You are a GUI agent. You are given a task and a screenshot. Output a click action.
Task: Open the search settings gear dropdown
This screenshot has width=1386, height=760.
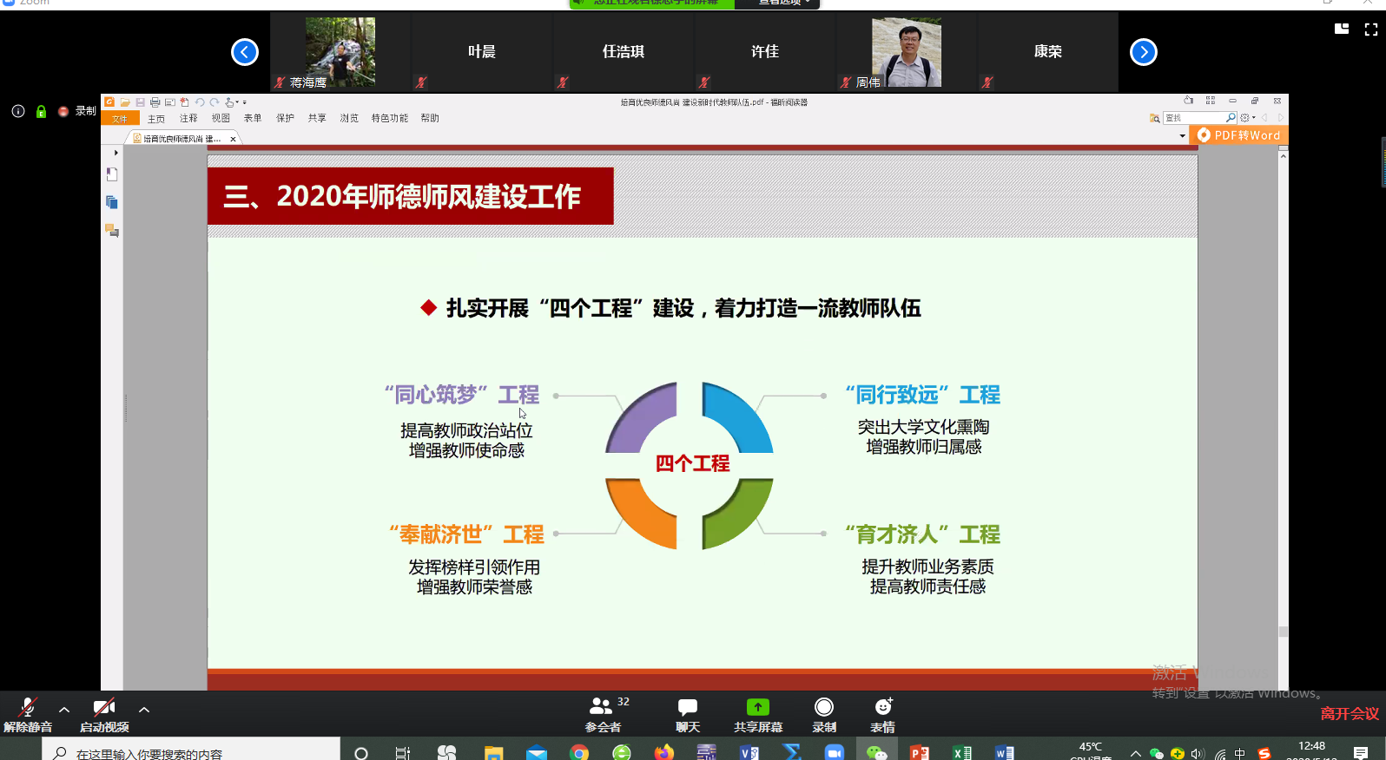(x=1247, y=118)
